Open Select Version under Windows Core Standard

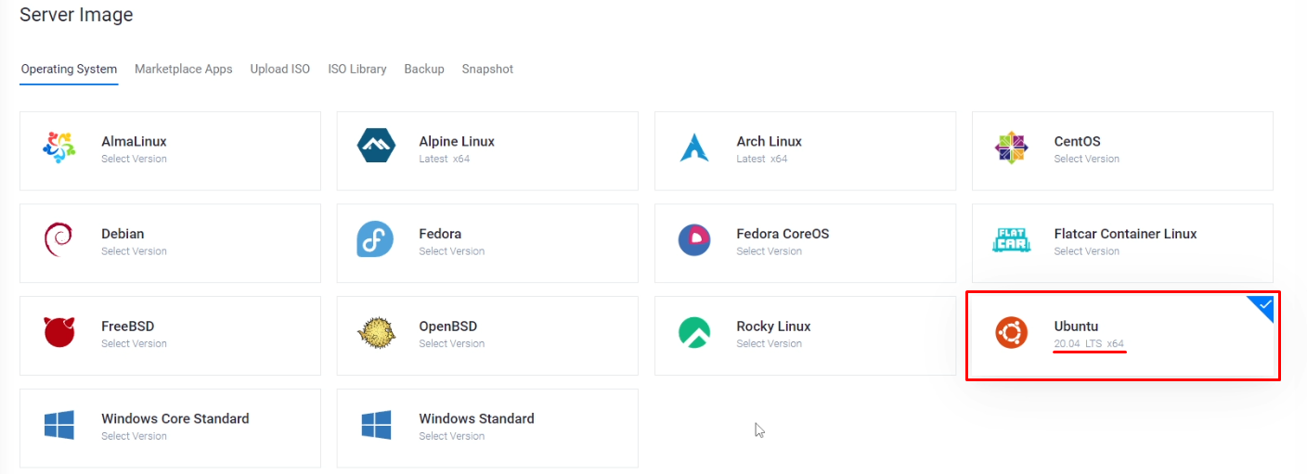click(134, 436)
